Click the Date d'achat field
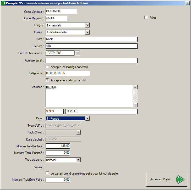Viewport: 191px width, 190px height. pos(63,139)
